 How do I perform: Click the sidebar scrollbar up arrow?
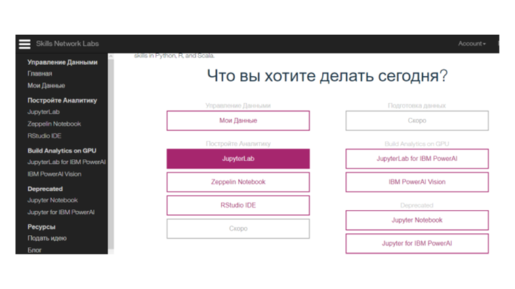[x=111, y=56]
